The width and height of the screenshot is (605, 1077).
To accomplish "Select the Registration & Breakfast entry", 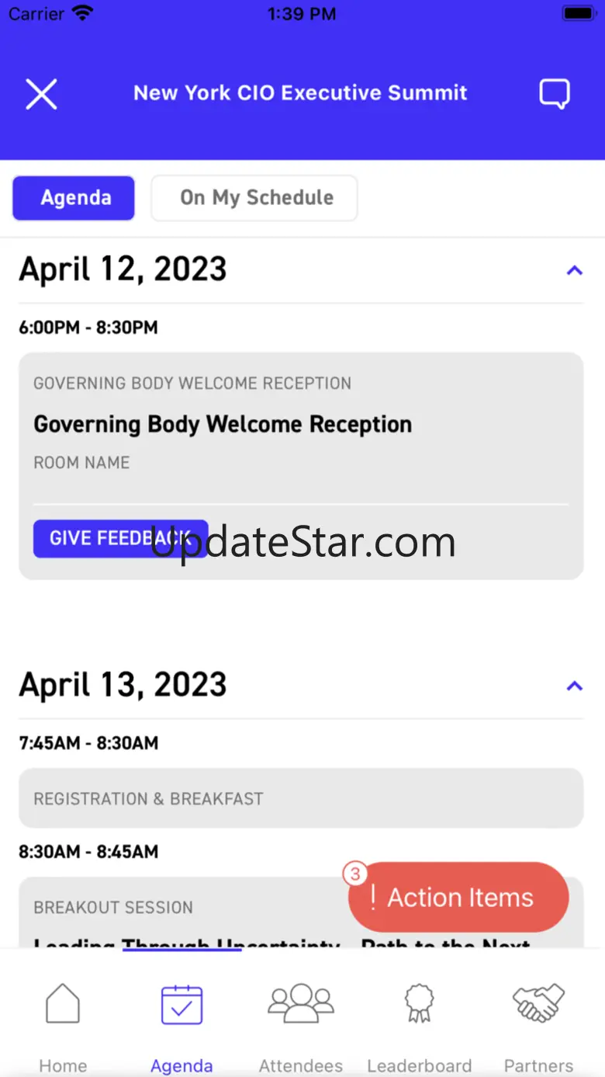I will [x=301, y=798].
